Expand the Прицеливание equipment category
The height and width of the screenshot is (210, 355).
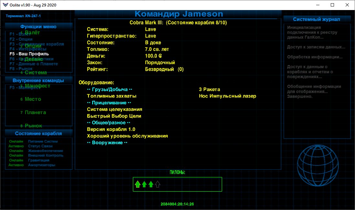[x=110, y=103]
